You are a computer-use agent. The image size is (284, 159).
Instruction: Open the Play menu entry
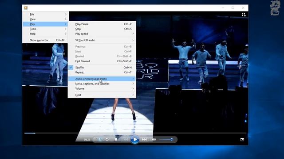tap(45, 24)
